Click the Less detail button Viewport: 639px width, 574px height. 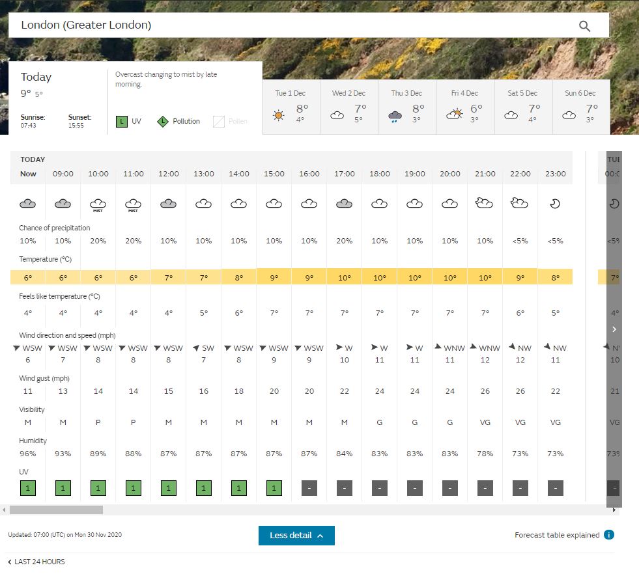pos(296,536)
